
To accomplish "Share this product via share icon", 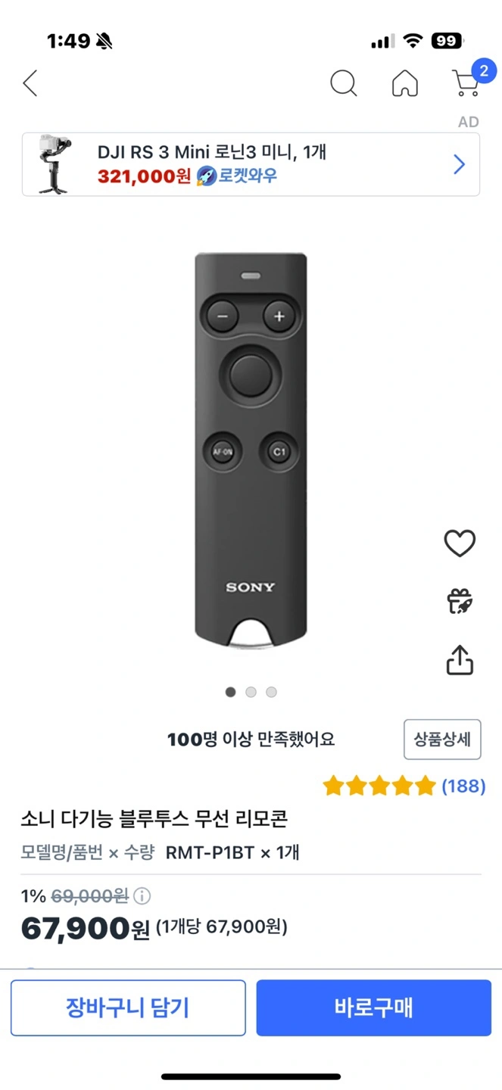I will 459,660.
